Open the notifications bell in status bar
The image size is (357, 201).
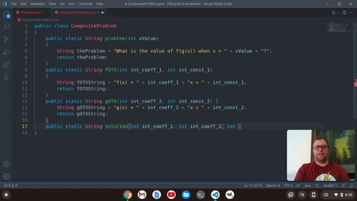tap(351, 185)
